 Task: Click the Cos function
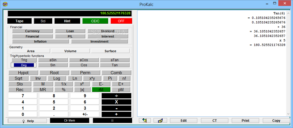[84, 65]
